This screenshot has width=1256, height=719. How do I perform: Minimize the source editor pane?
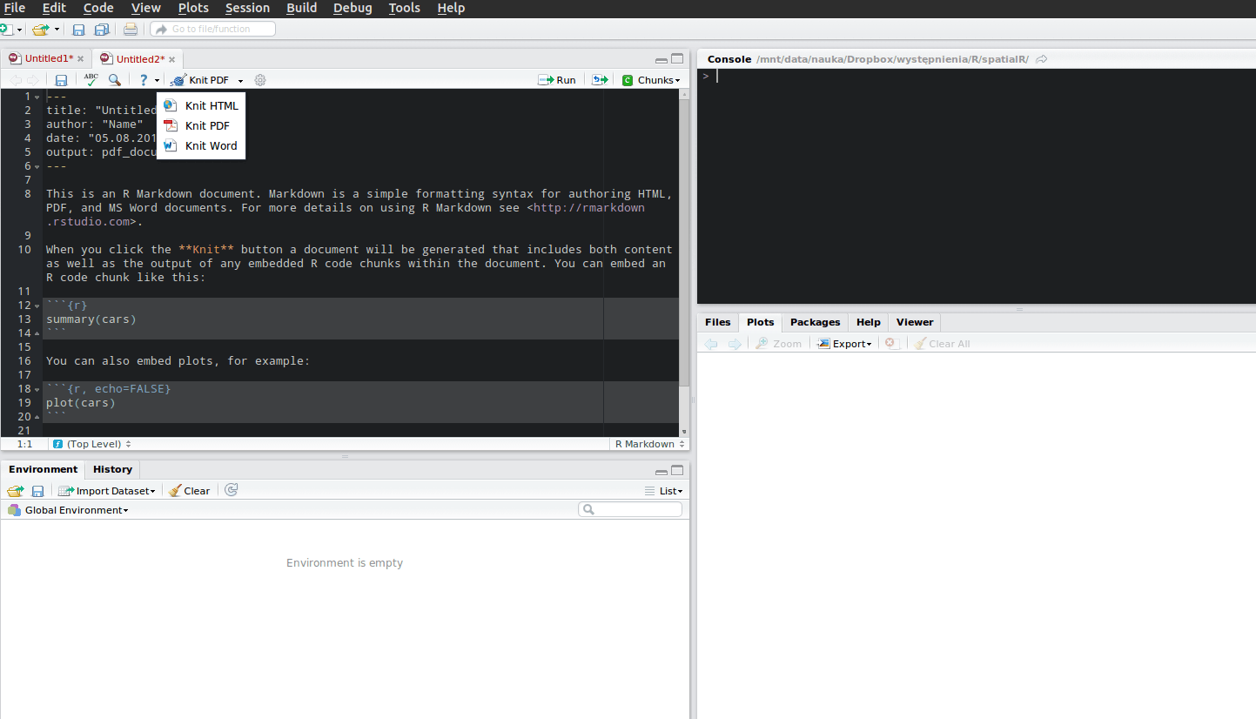662,59
